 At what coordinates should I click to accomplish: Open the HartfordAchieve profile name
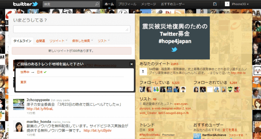214,135
